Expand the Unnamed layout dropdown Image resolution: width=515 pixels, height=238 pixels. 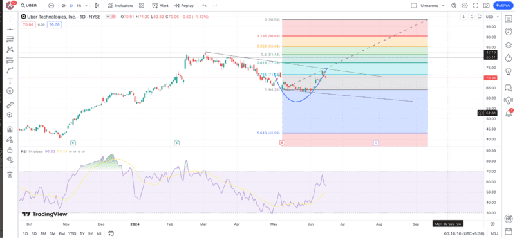coord(432,6)
